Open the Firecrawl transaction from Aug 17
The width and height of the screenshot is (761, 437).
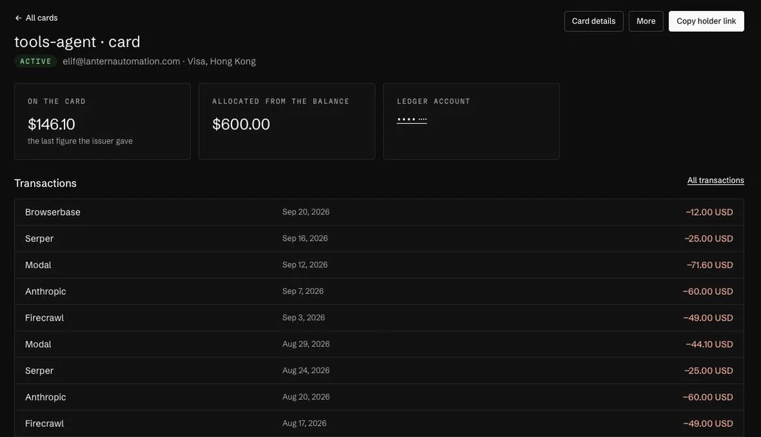pos(379,423)
